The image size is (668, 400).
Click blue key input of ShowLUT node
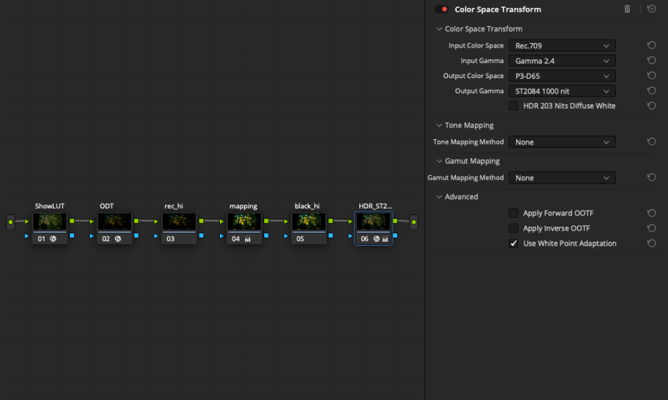tap(27, 236)
